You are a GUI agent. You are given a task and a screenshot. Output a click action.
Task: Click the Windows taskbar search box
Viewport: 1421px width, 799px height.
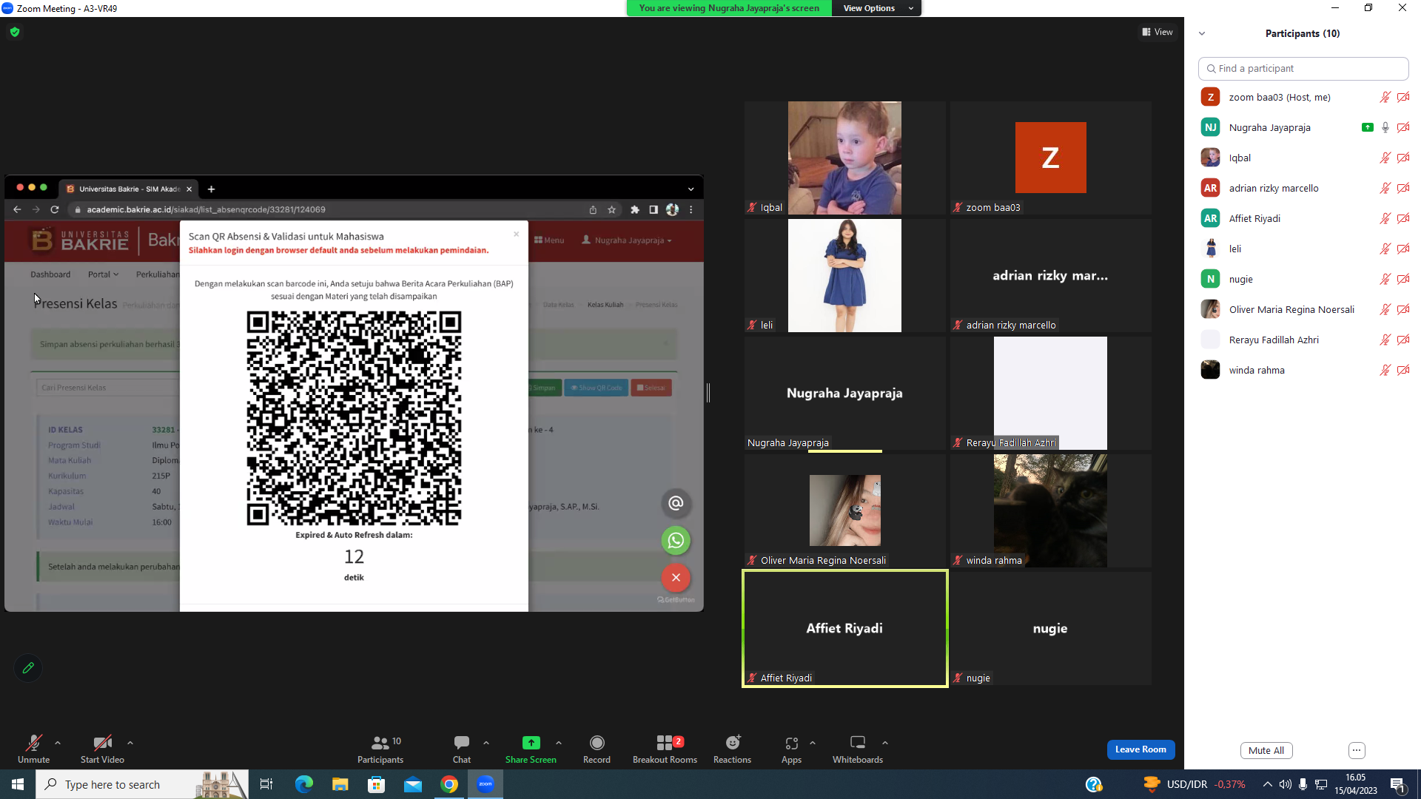[142, 784]
